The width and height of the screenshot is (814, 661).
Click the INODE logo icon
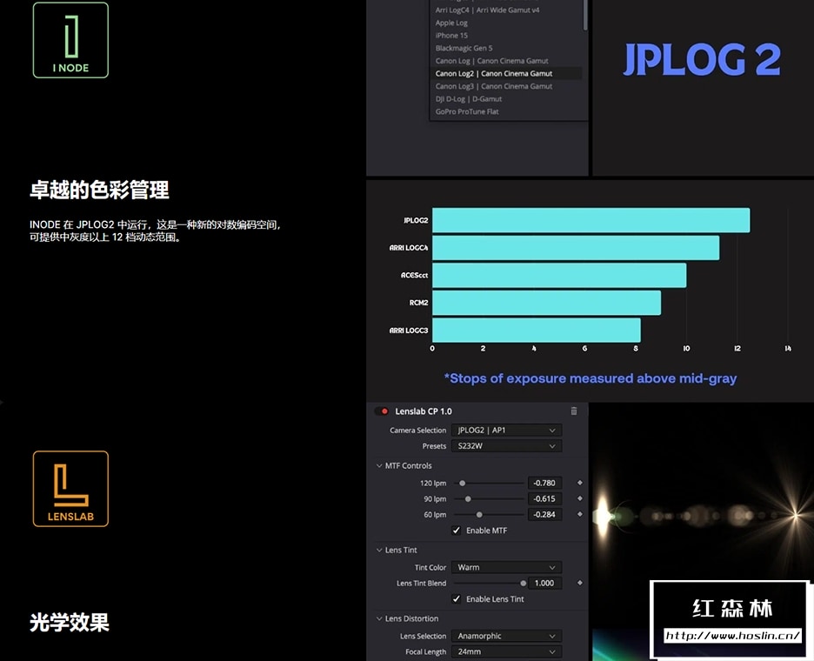70,40
